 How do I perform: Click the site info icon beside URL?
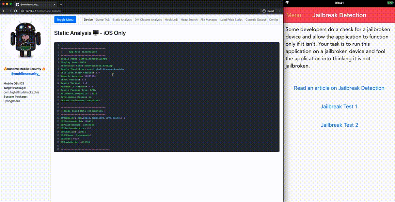[22, 11]
